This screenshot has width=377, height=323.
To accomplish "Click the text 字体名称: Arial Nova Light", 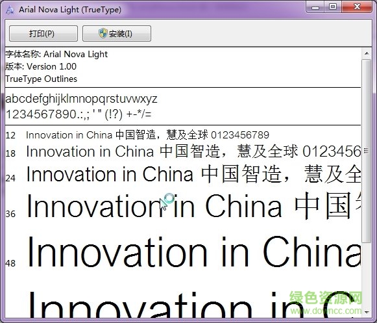I will (56, 54).
